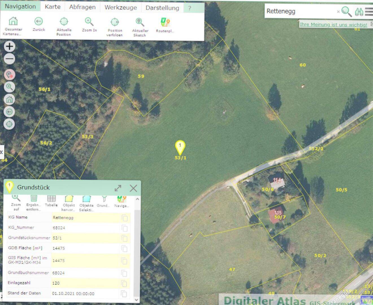Image resolution: width=373 pixels, height=305 pixels.
Task: Click the Grund... filter icon
Action: [103, 201]
